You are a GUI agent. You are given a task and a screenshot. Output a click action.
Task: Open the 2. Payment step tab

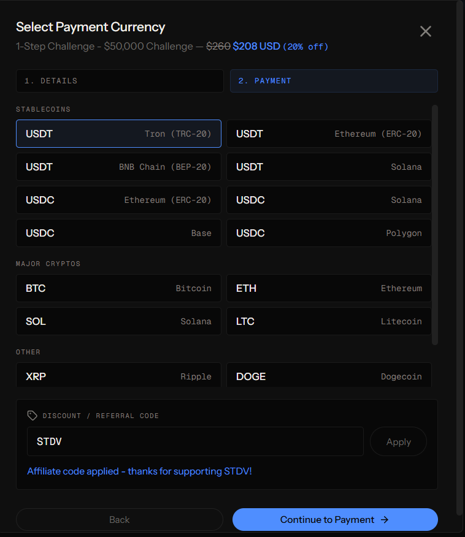coord(334,81)
